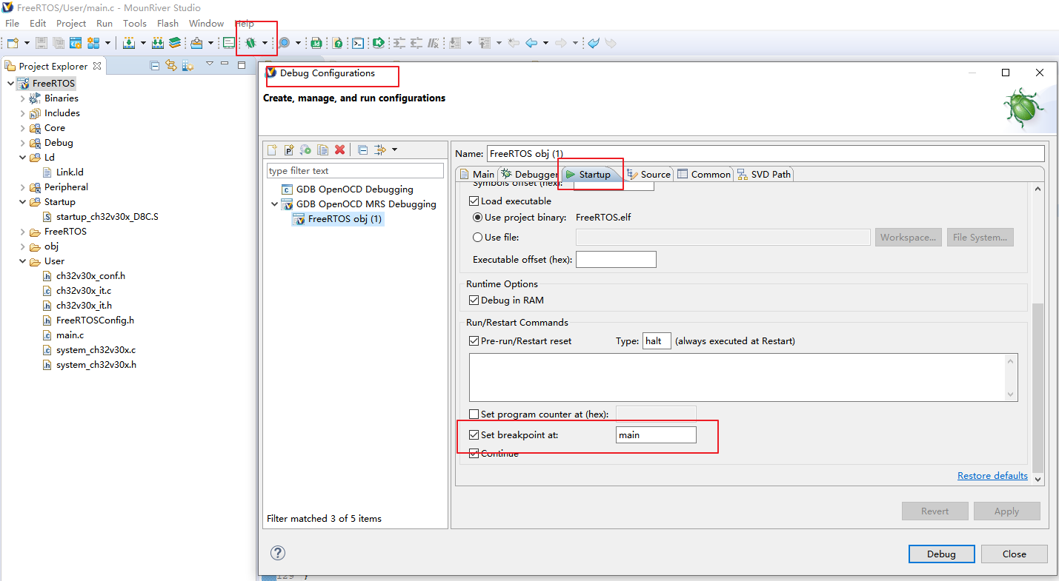Click the green bug Debug toolbar icon
This screenshot has width=1059, height=581.
250,43
